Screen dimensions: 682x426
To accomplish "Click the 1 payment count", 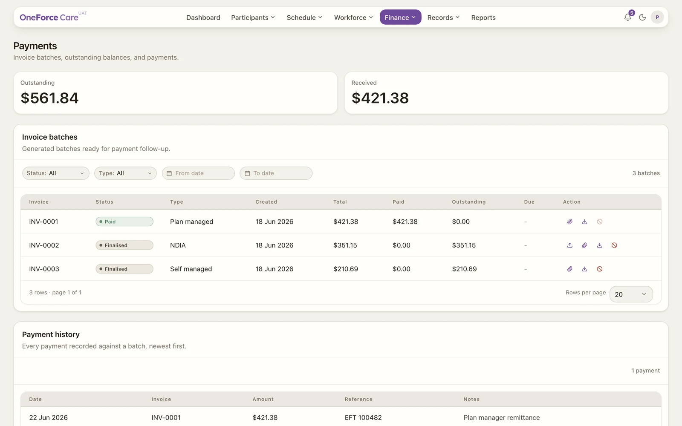I will [x=645, y=371].
